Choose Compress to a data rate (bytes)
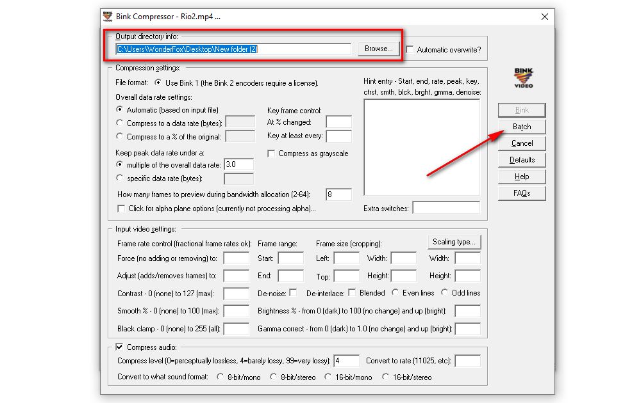This screenshot has height=403, width=641. coord(119,123)
